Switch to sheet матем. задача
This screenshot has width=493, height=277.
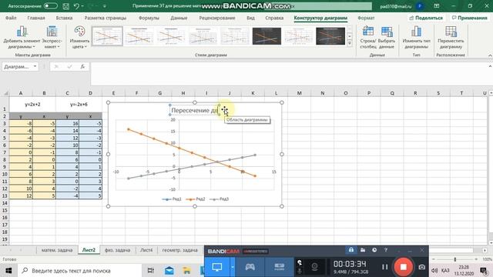(57, 250)
